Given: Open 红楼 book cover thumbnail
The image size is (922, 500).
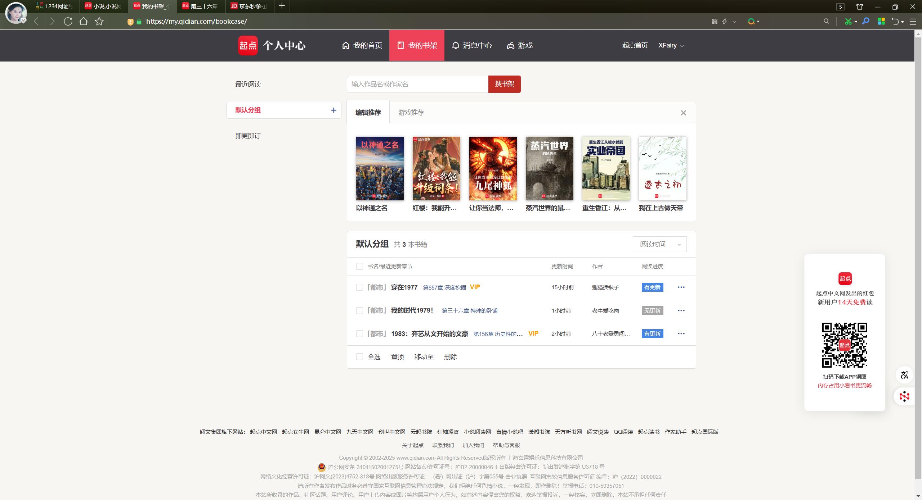Looking at the screenshot, I should coord(436,168).
